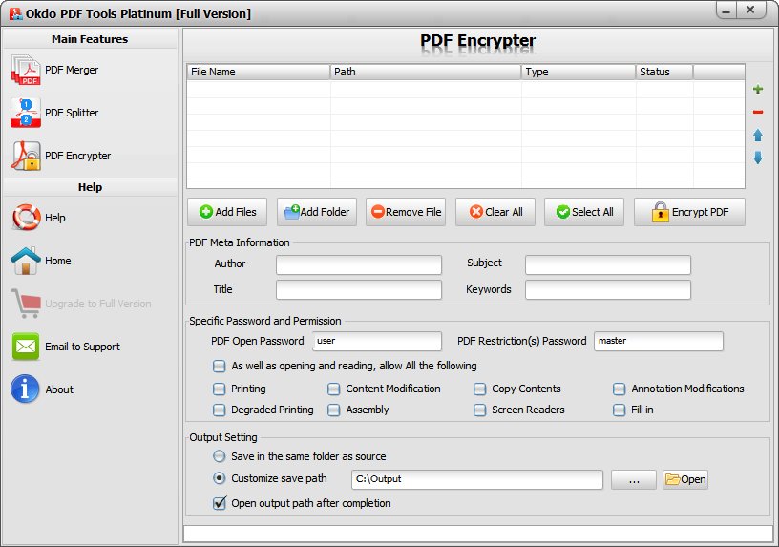Click the green plus add icon beside the file list

(x=758, y=89)
